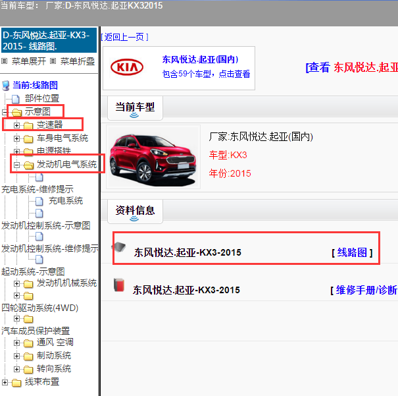Open 发动机控制系统-示意图 entry
The height and width of the screenshot is (396, 398).
coord(46,225)
